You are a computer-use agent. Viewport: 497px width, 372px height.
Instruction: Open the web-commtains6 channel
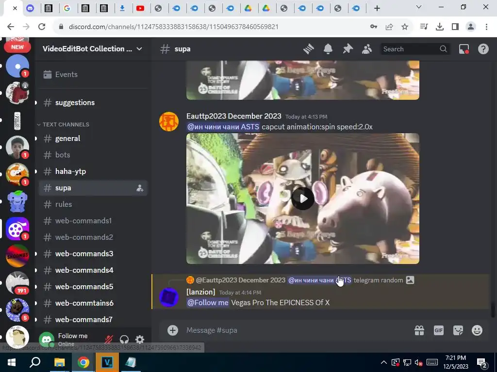(93, 303)
